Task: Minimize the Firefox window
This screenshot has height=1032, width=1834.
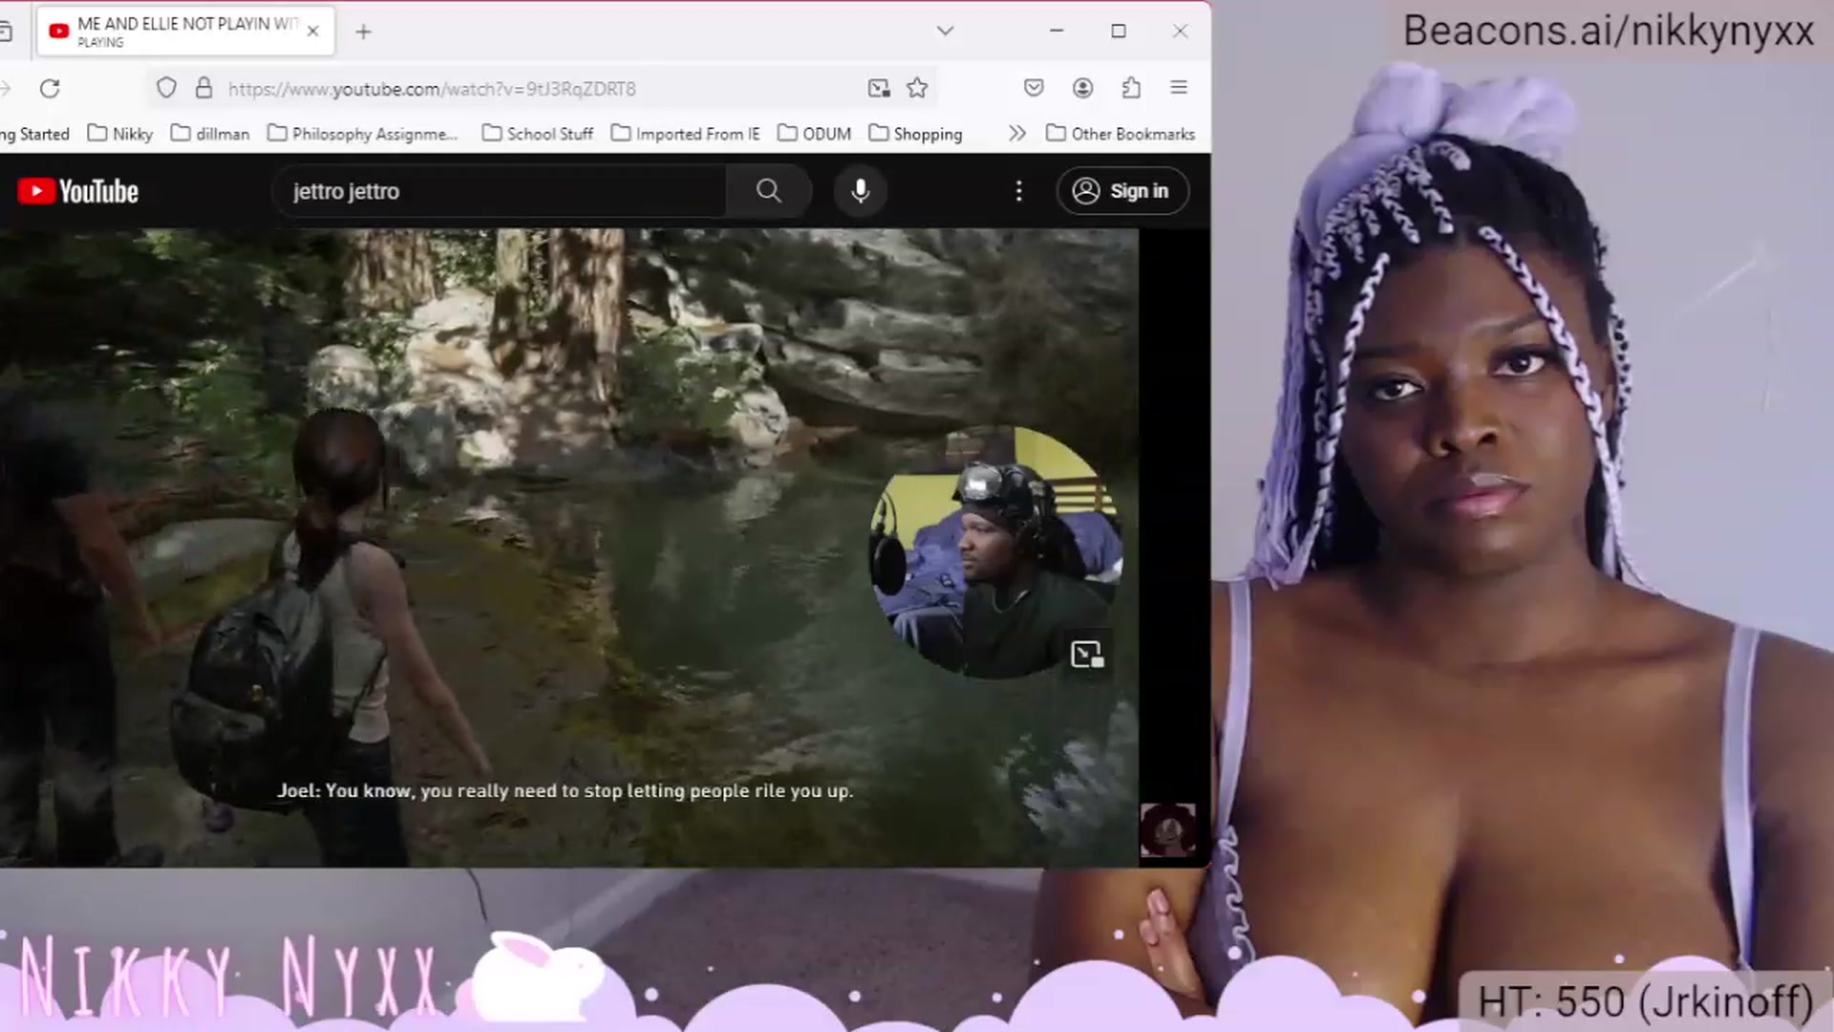Action: coord(1056,31)
